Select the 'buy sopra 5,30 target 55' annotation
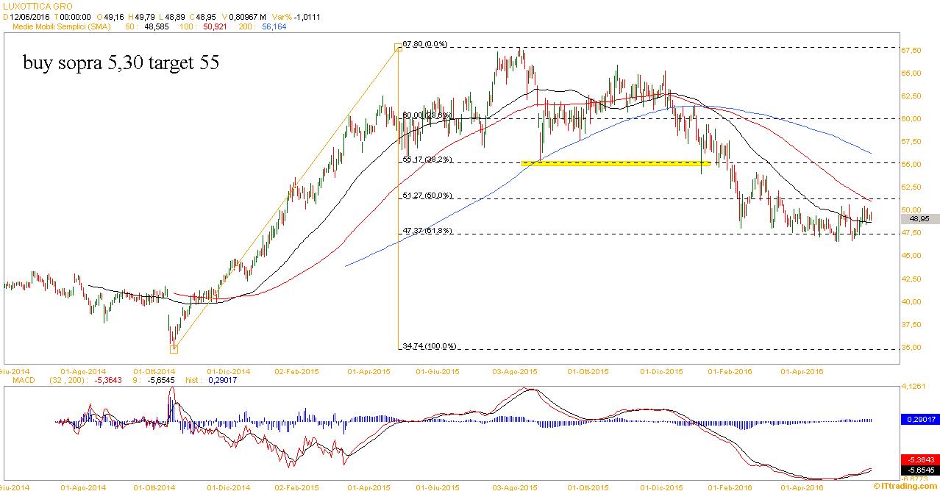 pyautogui.click(x=121, y=64)
